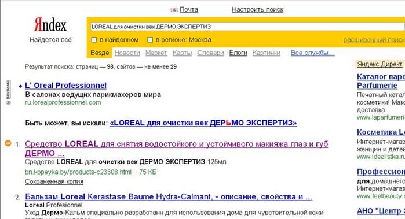Switch to the Картинки tab

point(267,53)
